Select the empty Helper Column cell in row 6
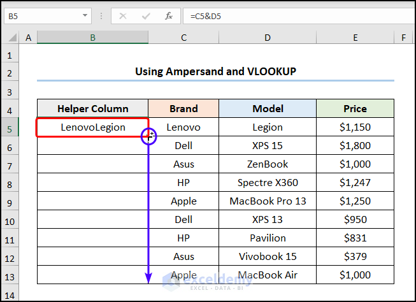 (92, 145)
